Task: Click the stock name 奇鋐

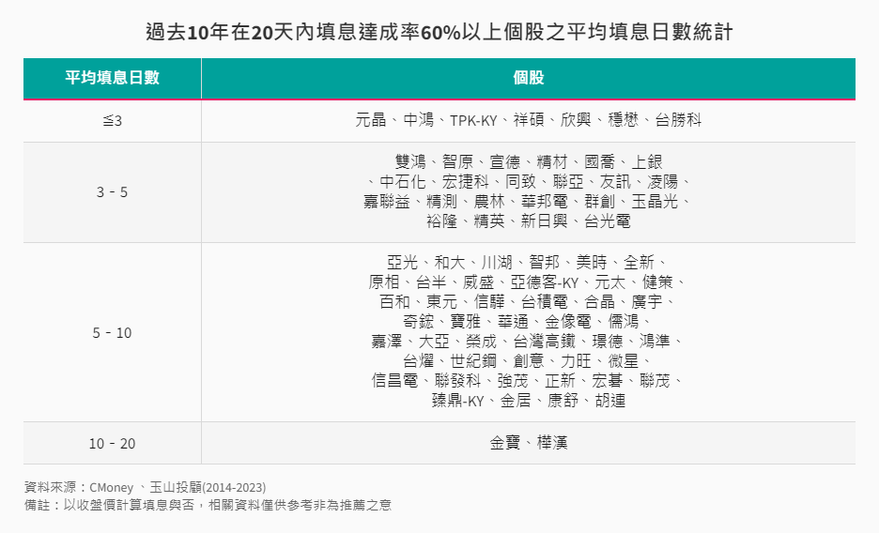Action: [418, 321]
